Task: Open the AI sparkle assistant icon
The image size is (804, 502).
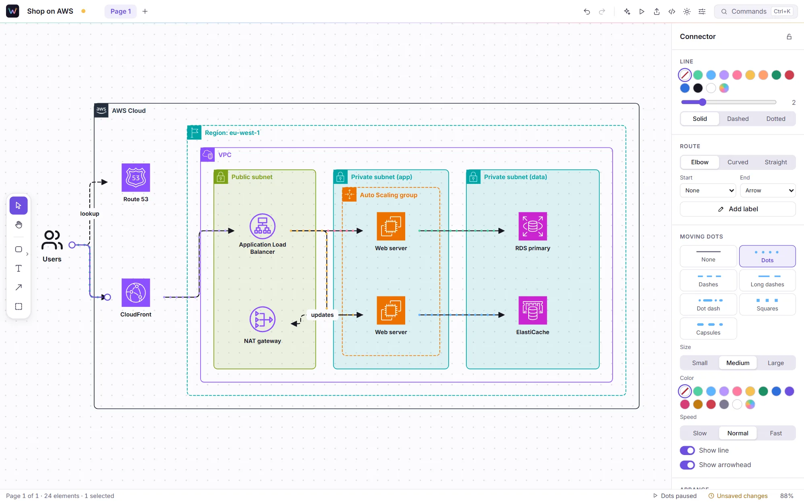Action: pos(627,12)
